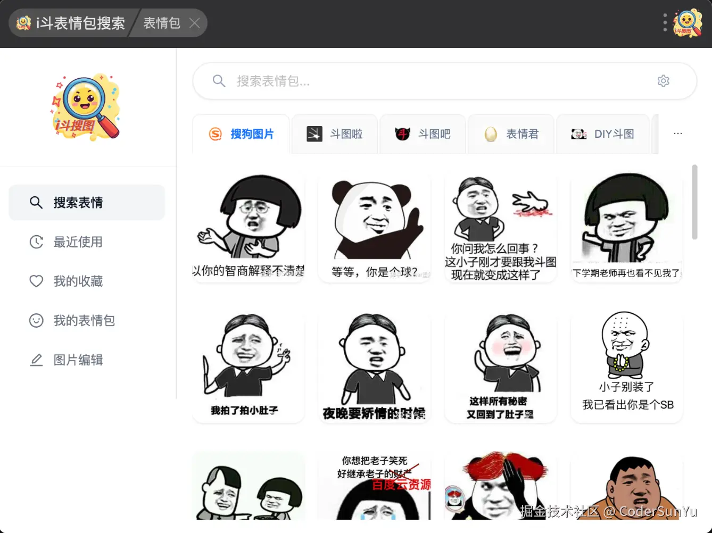
Task: Expand more sources with the ellipsis button
Action: 677,134
